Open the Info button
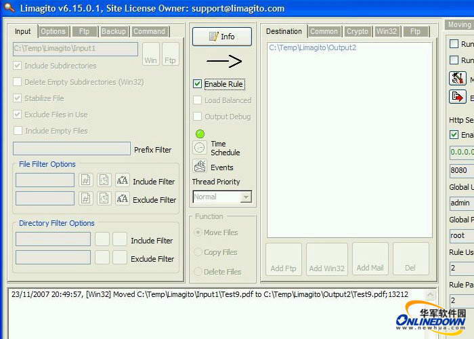Viewport: 474px width, 339px height. pos(222,37)
